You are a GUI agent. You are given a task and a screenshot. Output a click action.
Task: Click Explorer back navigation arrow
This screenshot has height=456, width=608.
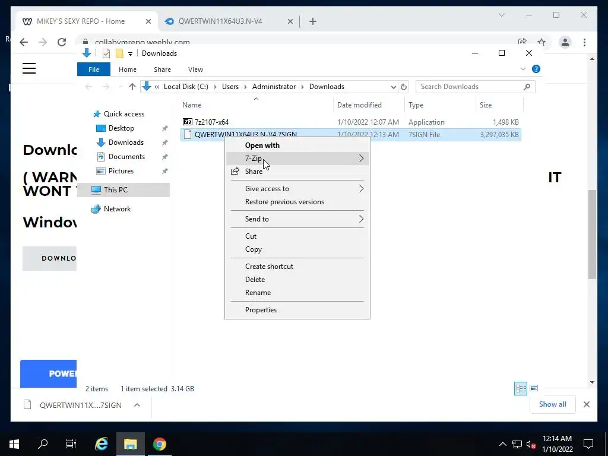click(89, 87)
